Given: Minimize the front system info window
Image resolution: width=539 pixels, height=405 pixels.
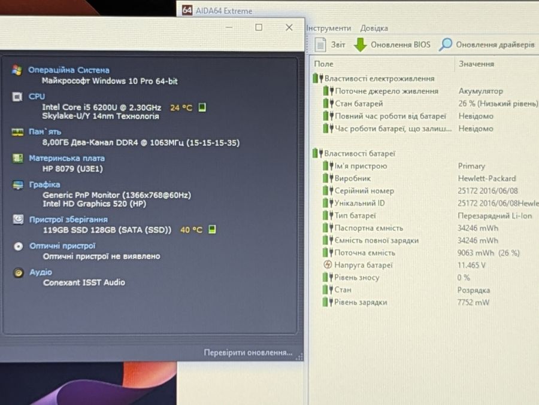Looking at the screenshot, I should pos(229,28).
